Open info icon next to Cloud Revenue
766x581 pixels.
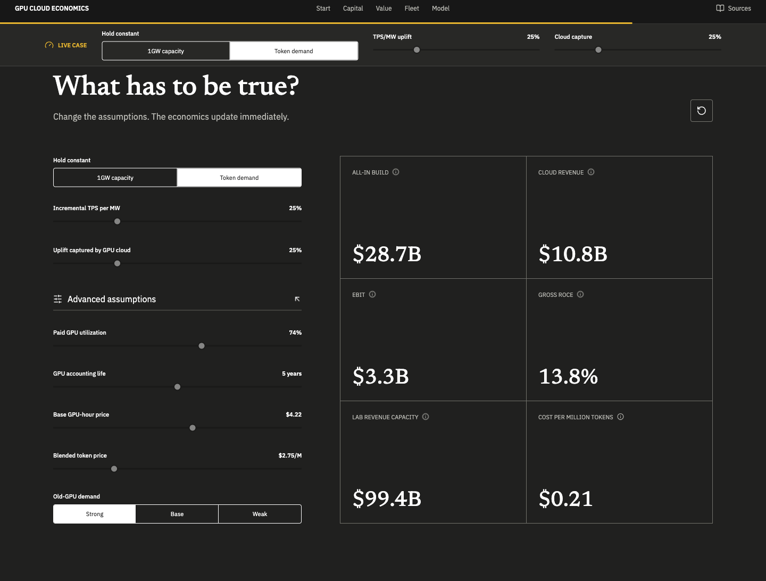click(x=591, y=172)
